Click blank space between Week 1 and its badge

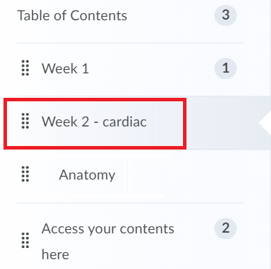coord(152,68)
